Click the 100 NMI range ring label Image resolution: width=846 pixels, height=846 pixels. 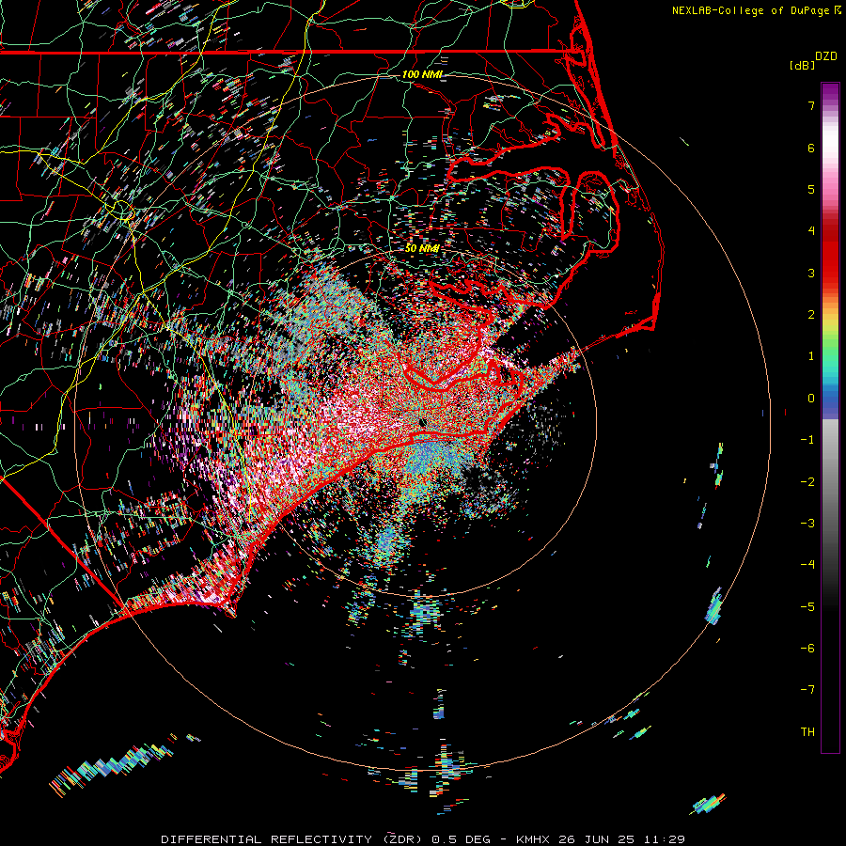point(422,74)
